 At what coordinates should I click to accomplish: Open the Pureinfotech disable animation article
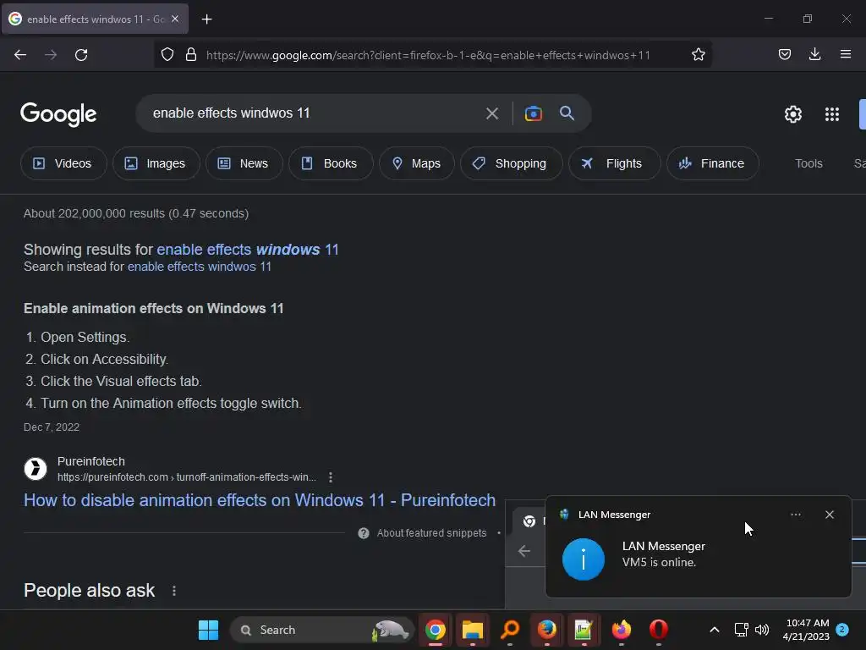(260, 499)
